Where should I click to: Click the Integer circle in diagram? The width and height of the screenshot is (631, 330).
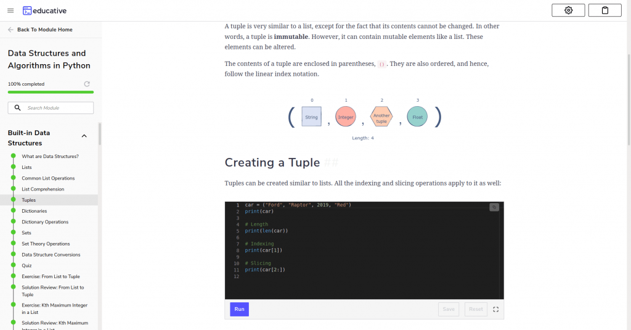click(346, 117)
